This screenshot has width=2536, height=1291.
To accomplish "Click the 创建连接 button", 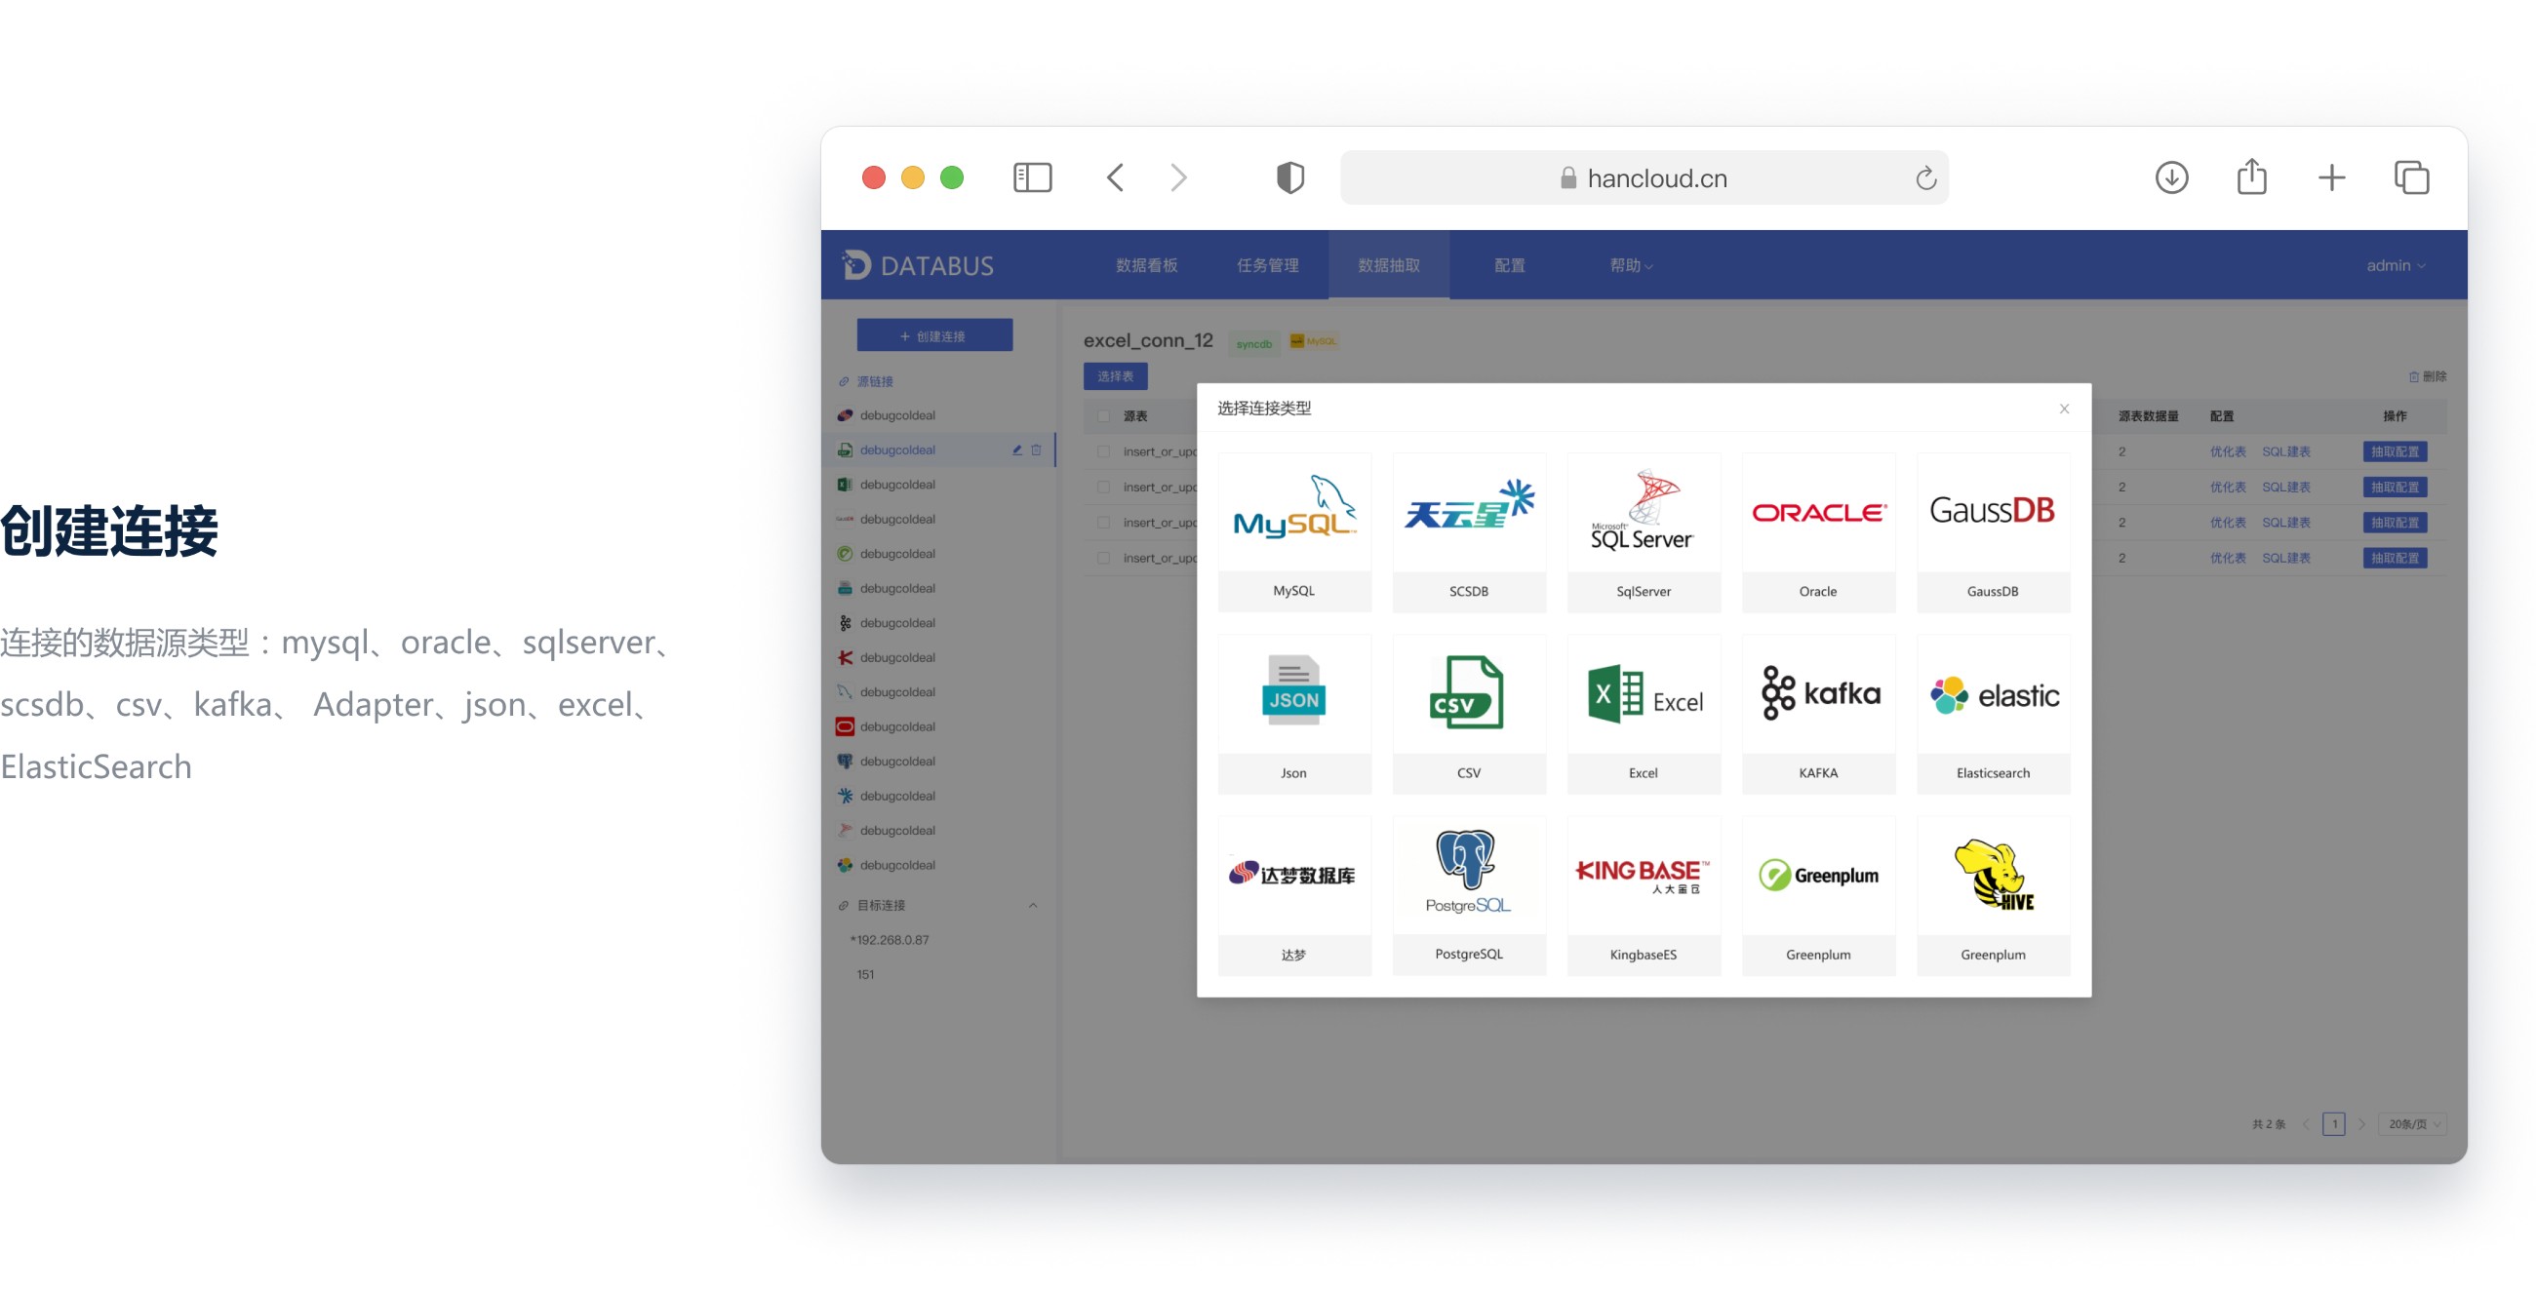I will tap(934, 335).
